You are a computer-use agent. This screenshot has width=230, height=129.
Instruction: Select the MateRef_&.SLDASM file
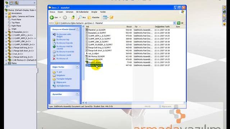tap(97, 30)
